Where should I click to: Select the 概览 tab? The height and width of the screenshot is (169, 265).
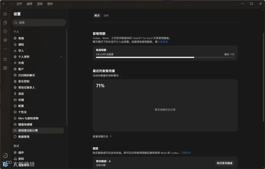tap(97, 16)
